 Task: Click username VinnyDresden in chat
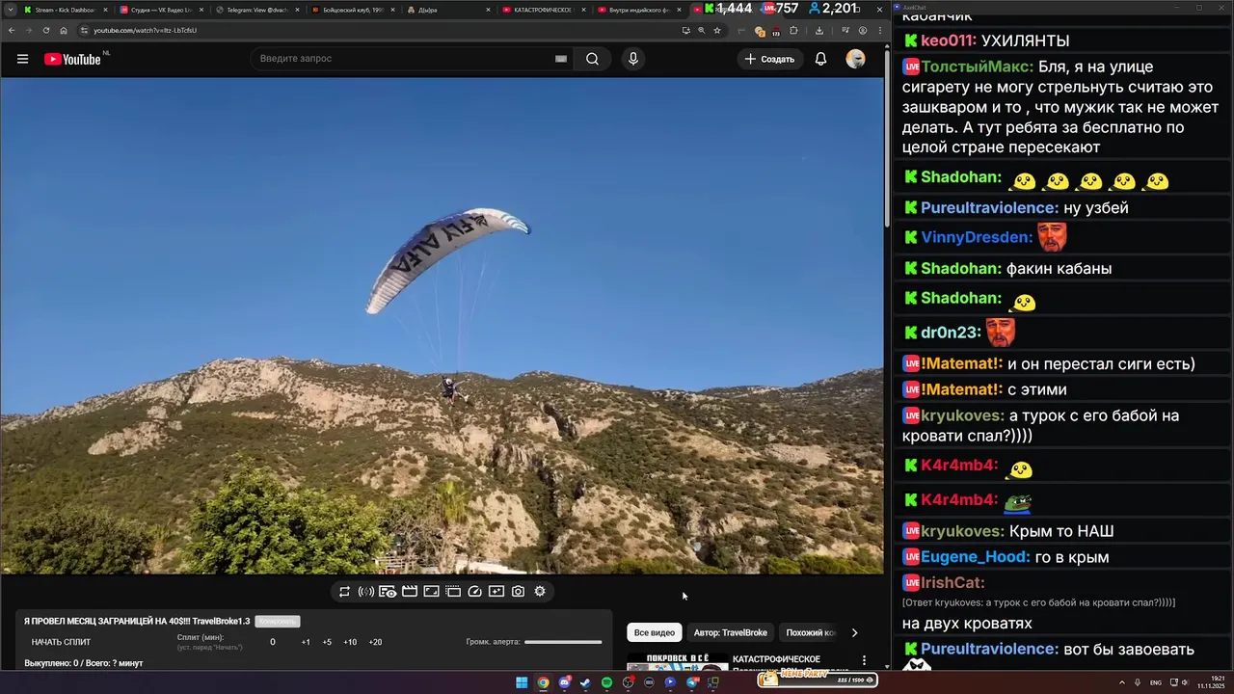pyautogui.click(x=977, y=238)
